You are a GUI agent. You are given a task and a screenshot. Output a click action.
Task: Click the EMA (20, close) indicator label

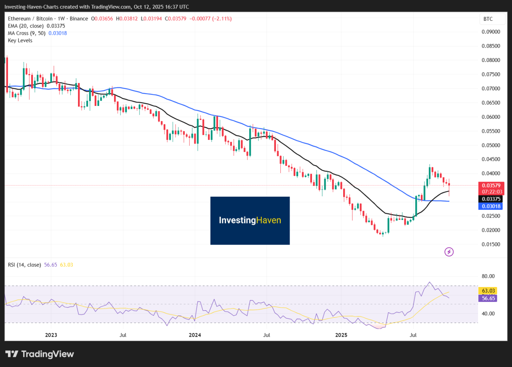(x=26, y=26)
